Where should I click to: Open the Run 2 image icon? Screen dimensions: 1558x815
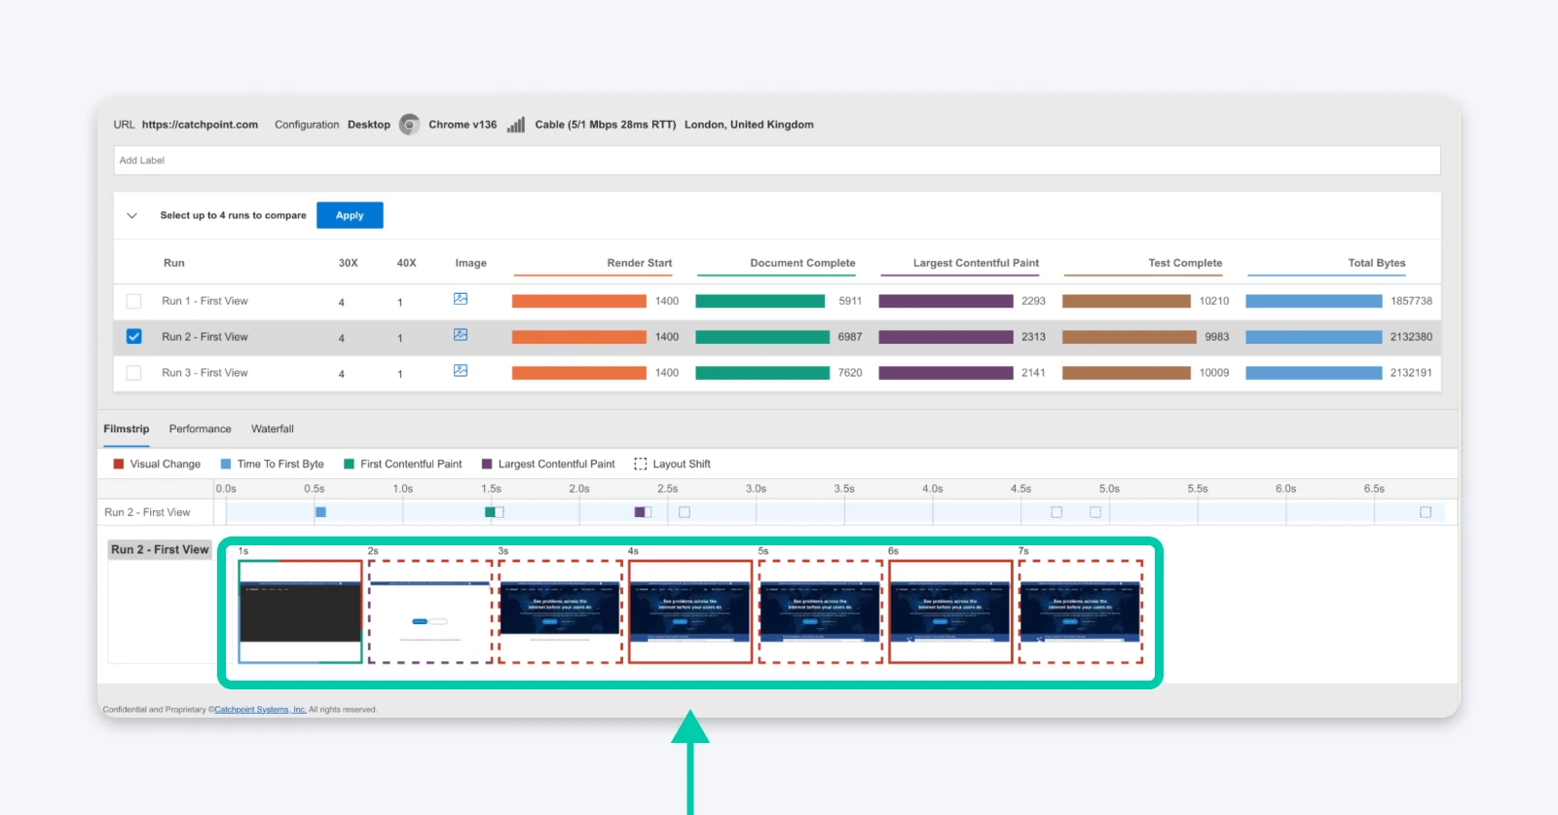[461, 335]
